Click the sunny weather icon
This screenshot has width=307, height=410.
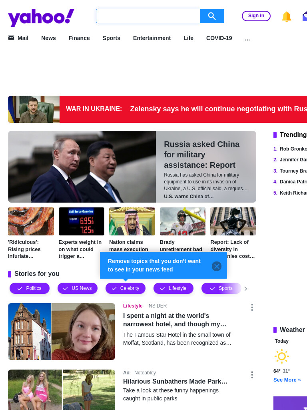[x=282, y=356]
